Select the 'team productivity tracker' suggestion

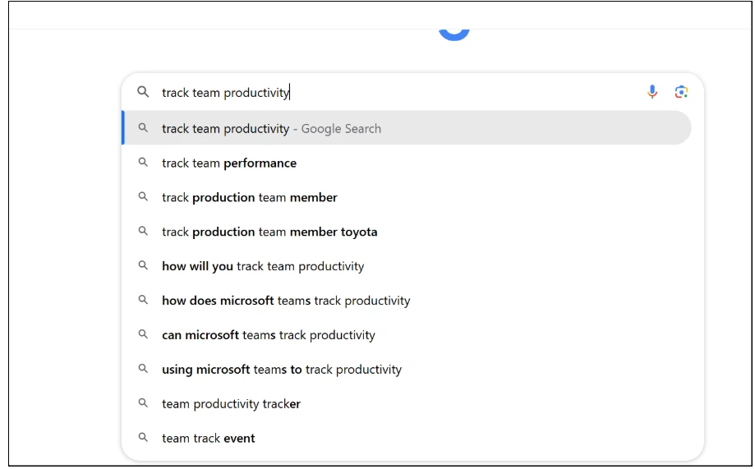[x=407, y=403]
